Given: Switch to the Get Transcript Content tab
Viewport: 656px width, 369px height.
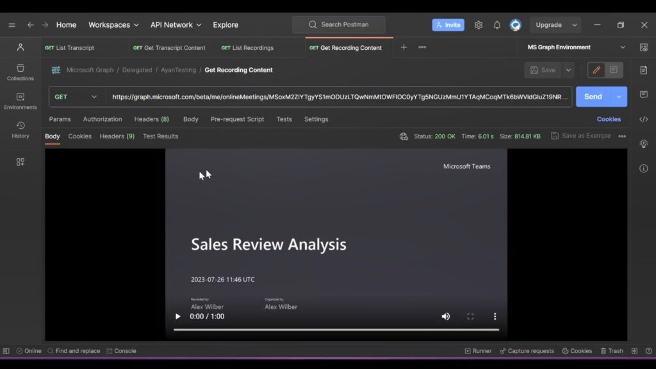Looking at the screenshot, I should coord(169,47).
